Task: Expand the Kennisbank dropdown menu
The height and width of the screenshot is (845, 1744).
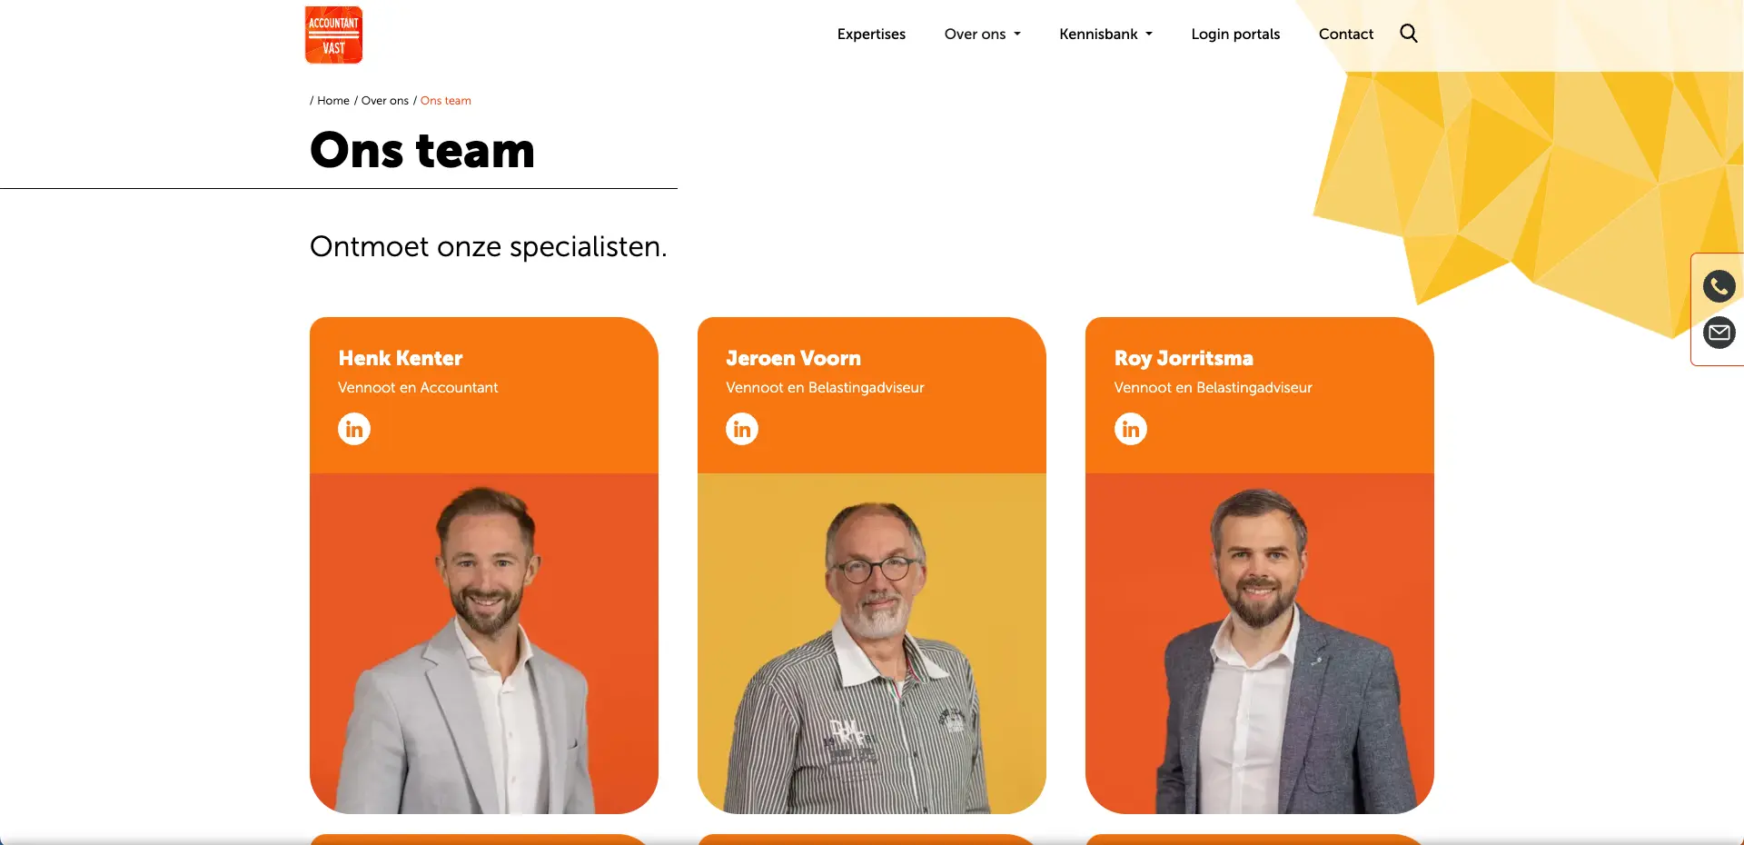Action: click(1105, 34)
